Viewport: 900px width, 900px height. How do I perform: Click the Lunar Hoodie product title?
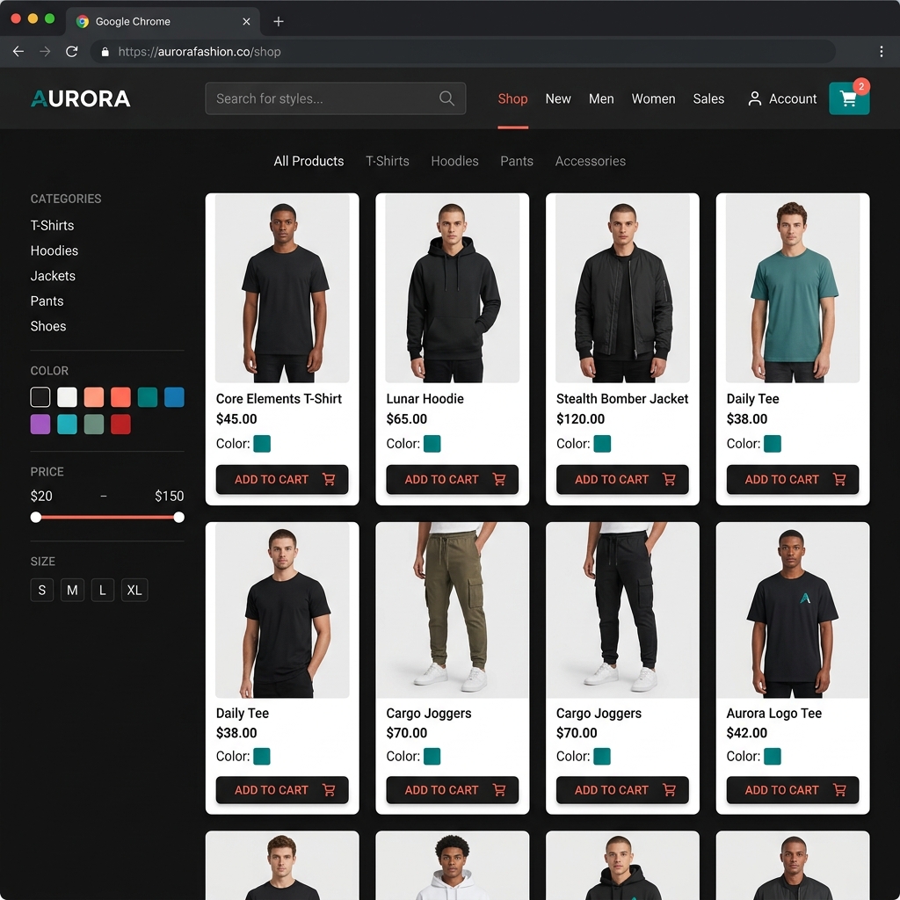pos(425,399)
